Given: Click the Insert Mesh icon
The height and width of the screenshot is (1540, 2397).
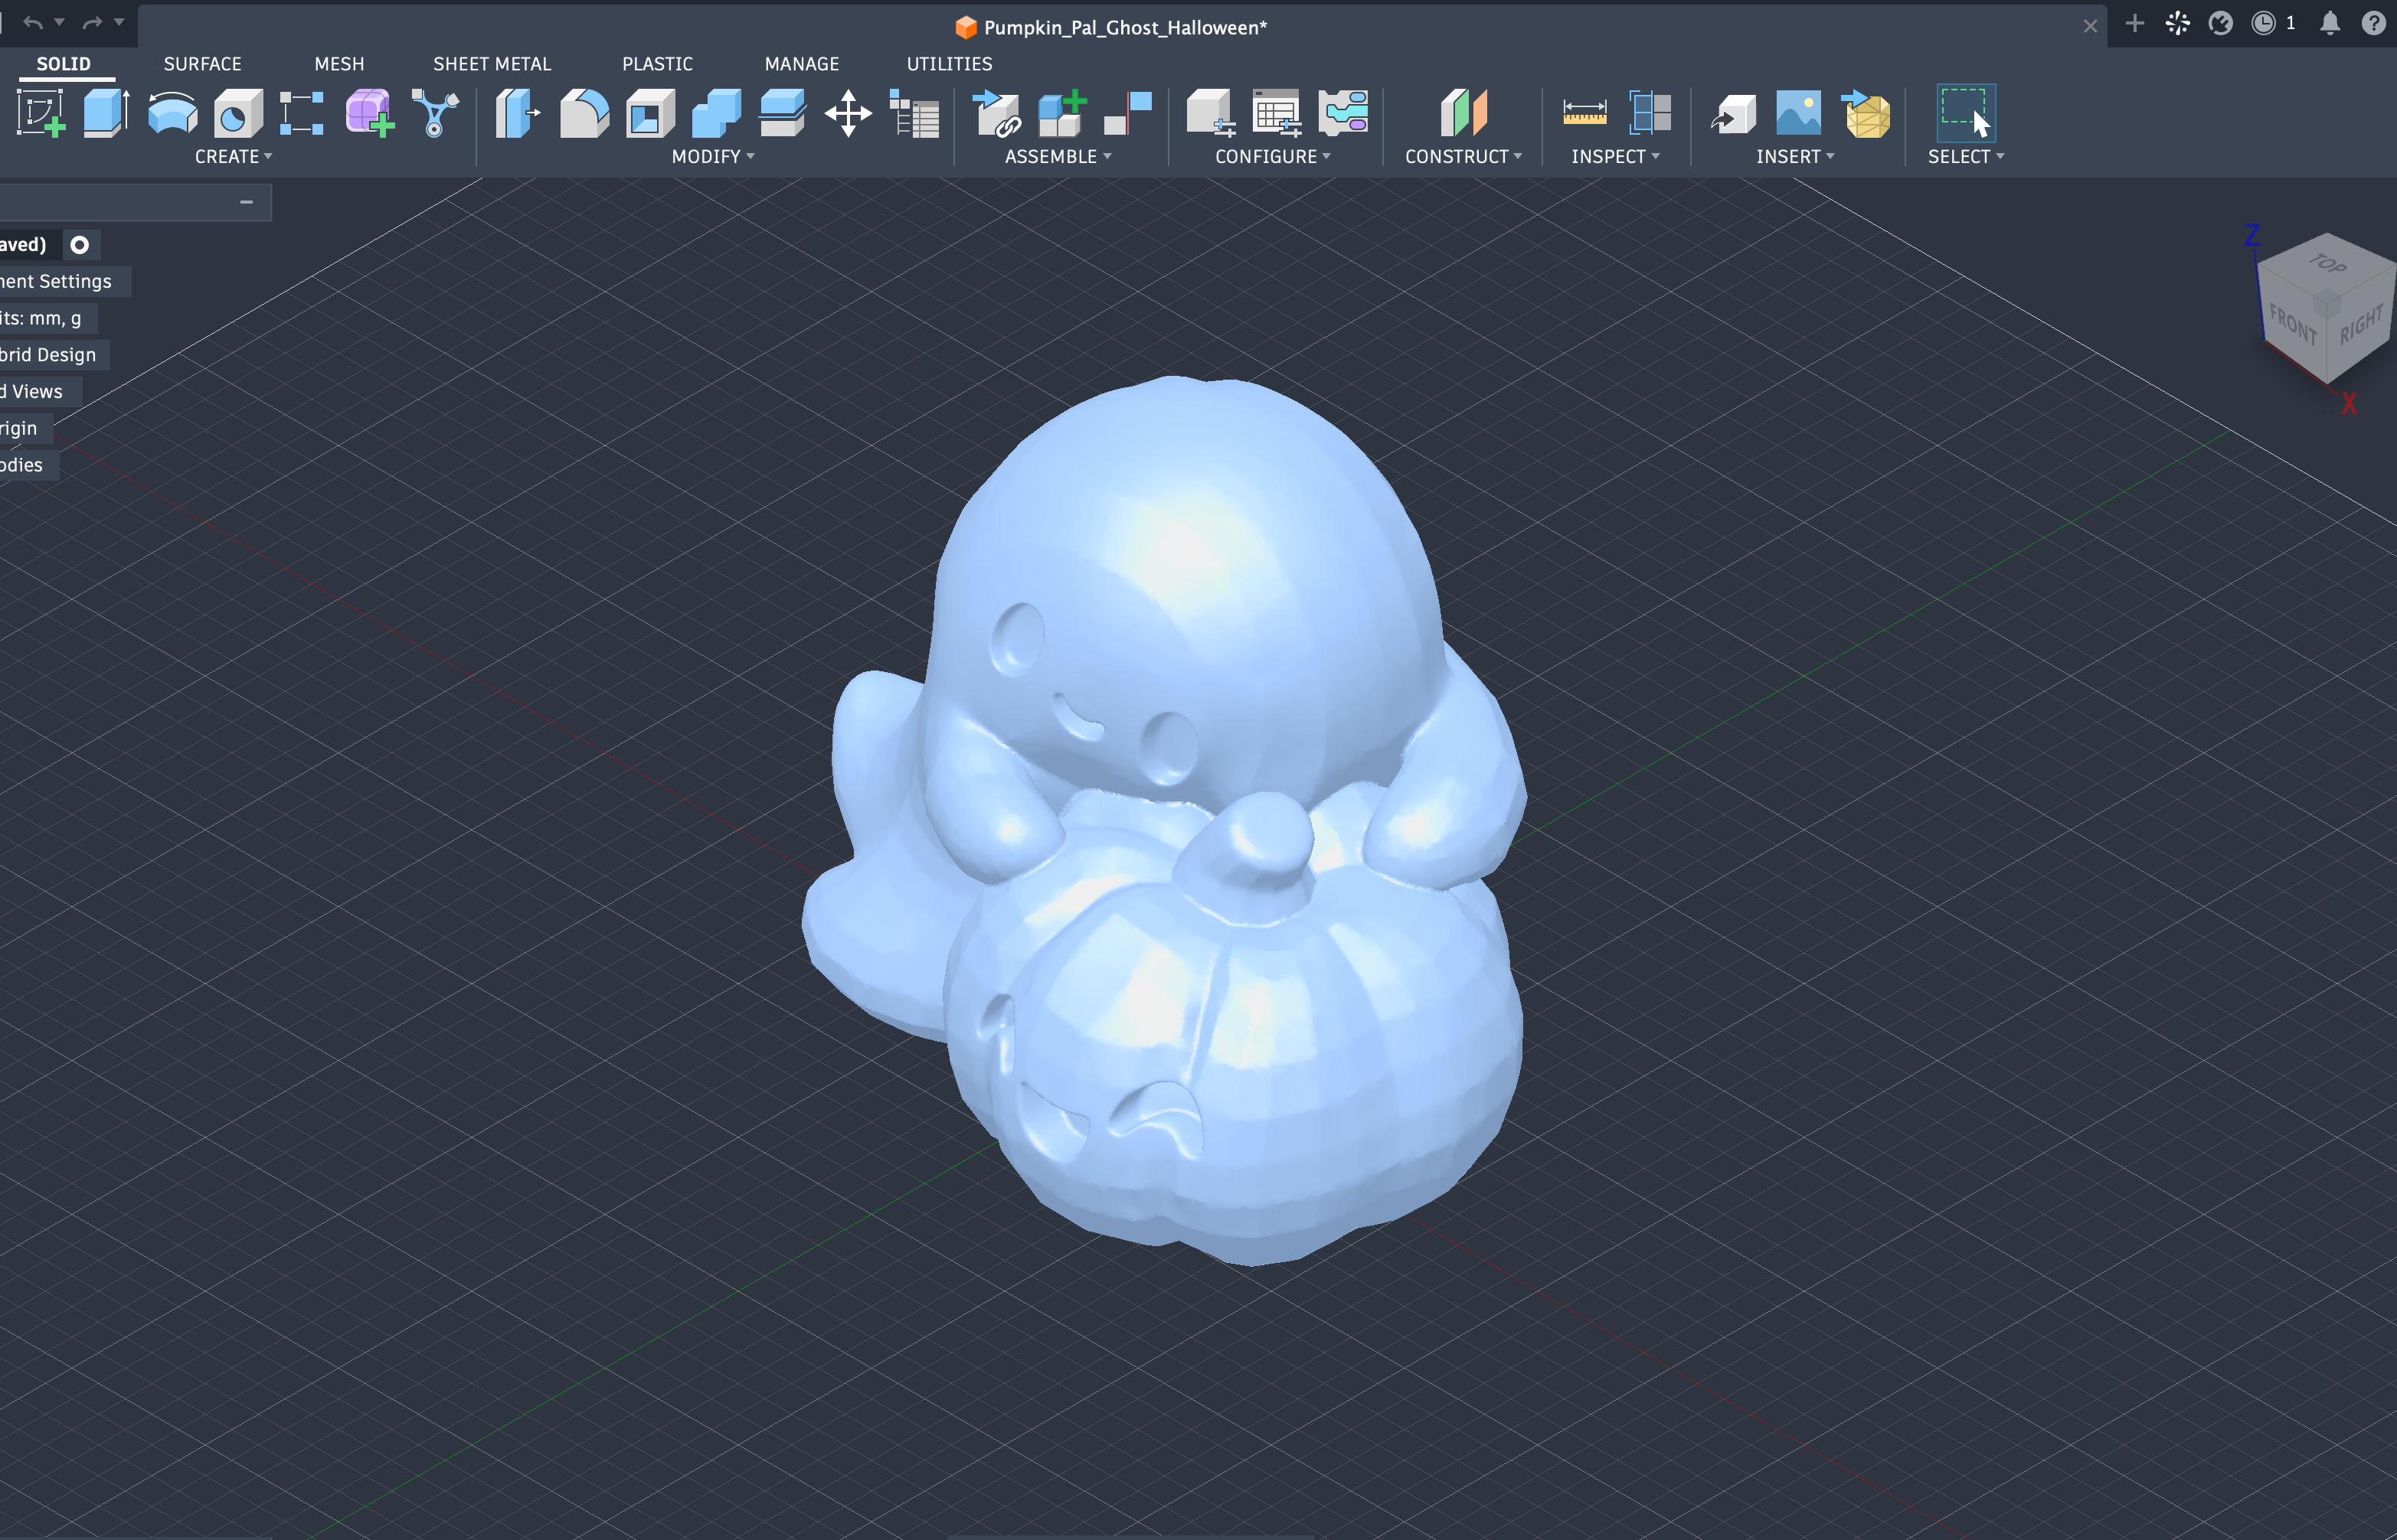Looking at the screenshot, I should [x=1866, y=113].
